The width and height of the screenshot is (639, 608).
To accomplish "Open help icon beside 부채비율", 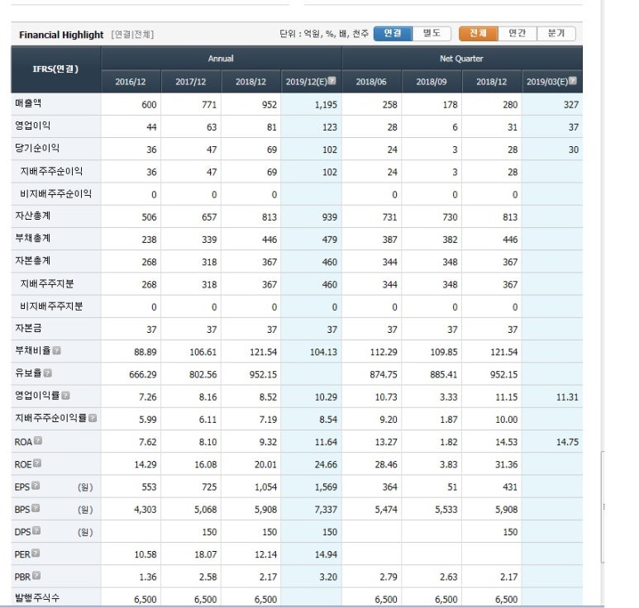I will [57, 350].
